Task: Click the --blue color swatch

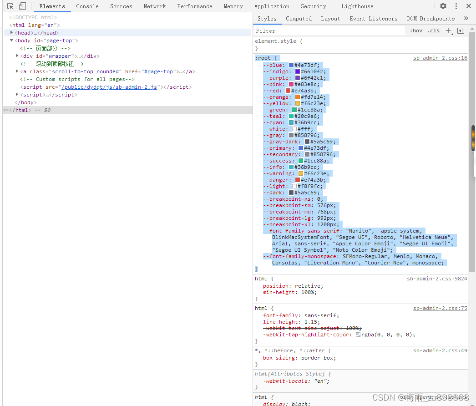Action: pyautogui.click(x=291, y=65)
